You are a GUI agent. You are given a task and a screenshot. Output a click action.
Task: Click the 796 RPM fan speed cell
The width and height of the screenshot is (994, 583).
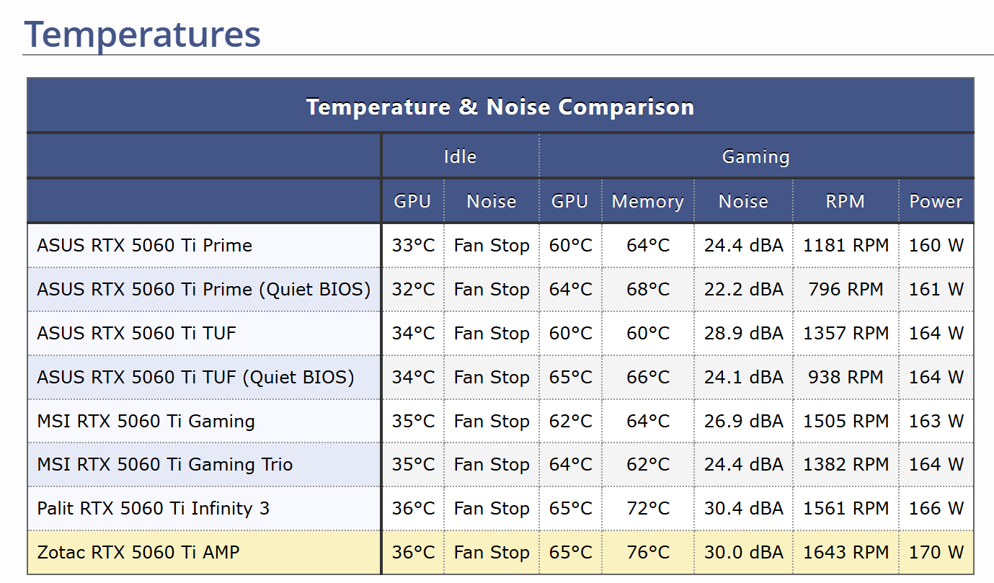(846, 289)
